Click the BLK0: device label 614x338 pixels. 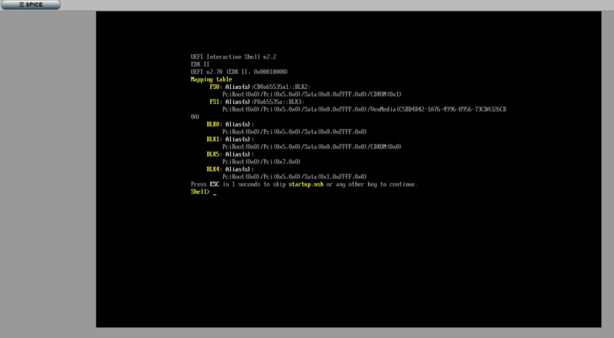(214, 124)
